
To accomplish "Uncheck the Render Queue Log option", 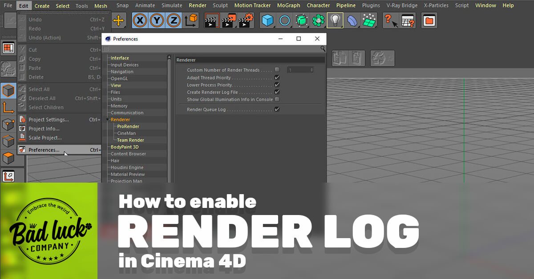I will click(x=277, y=108).
